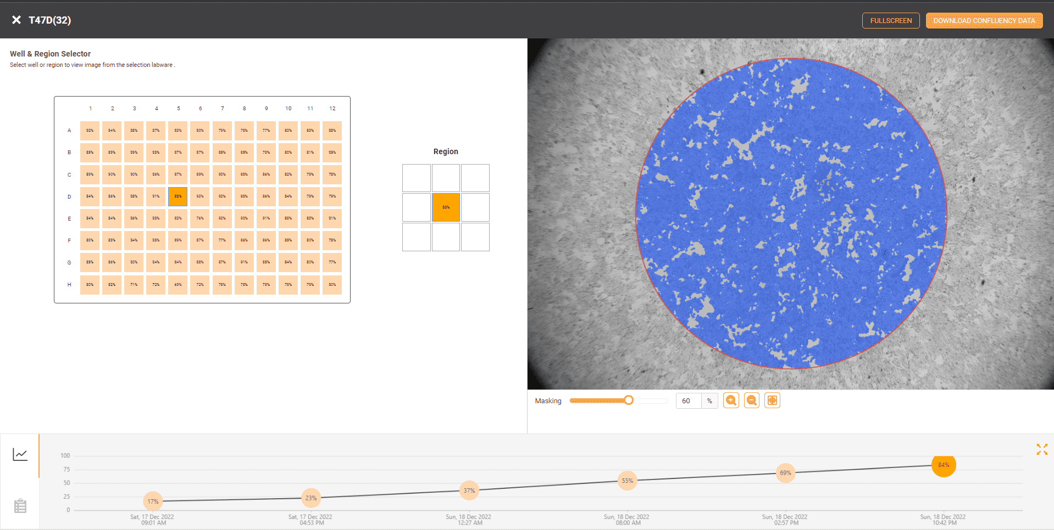The width and height of the screenshot is (1054, 530).
Task: Click the 84% timeline data point
Action: 944,465
